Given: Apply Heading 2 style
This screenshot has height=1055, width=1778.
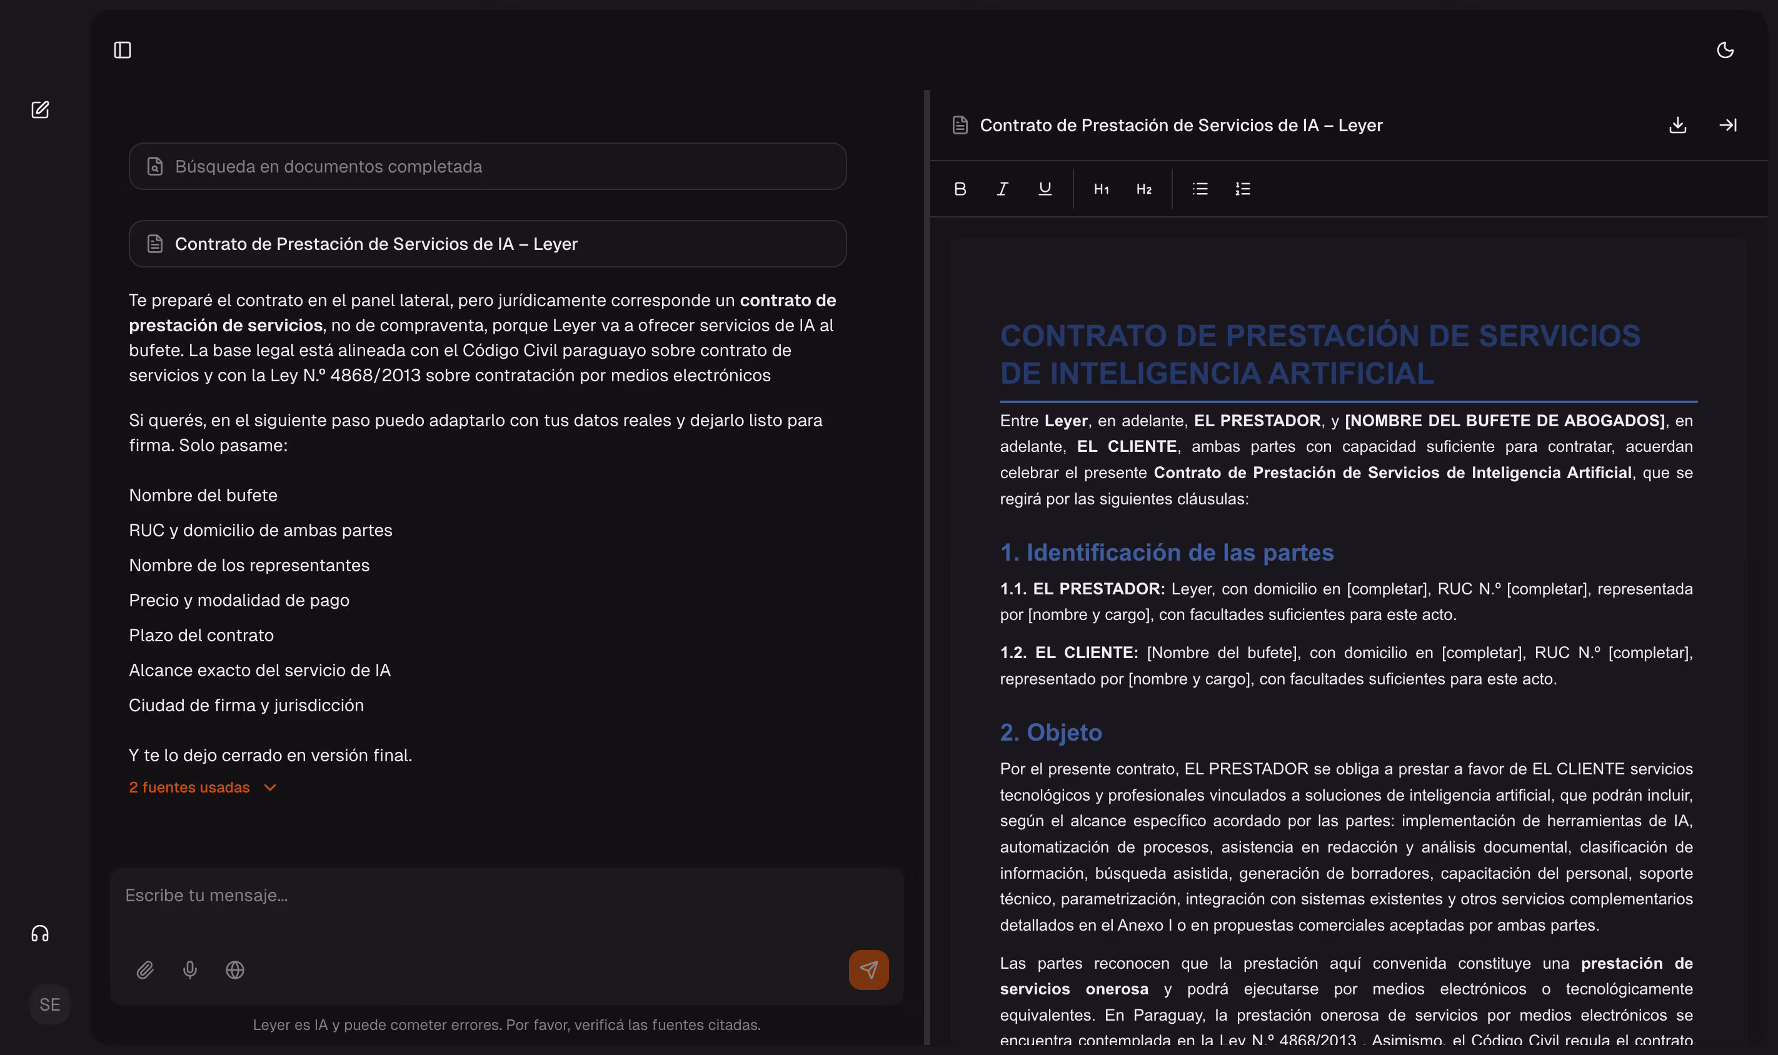Looking at the screenshot, I should coord(1144,188).
